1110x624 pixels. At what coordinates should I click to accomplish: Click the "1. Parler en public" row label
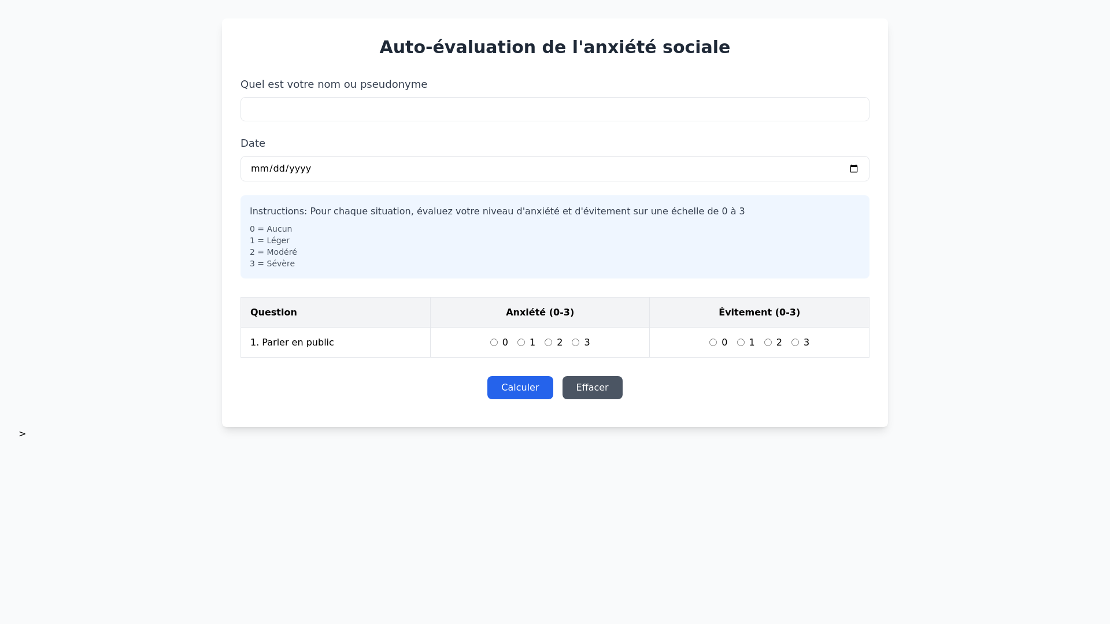[x=292, y=343]
